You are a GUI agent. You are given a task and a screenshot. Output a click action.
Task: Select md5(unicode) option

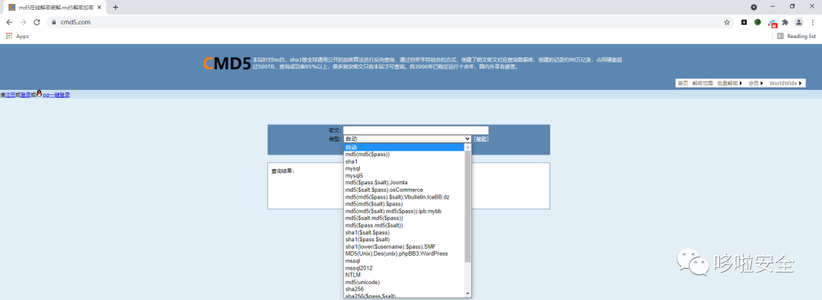point(404,282)
